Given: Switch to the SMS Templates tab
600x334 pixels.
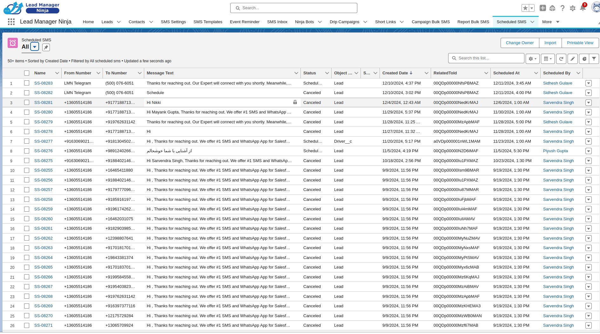Looking at the screenshot, I should (x=208, y=22).
